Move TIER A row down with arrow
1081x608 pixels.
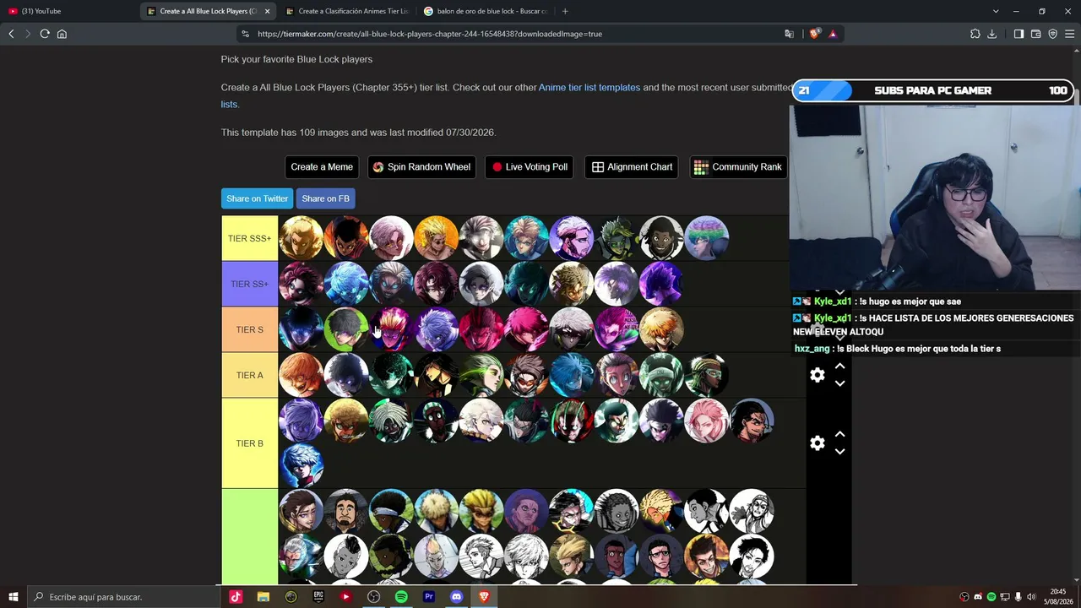tap(839, 383)
